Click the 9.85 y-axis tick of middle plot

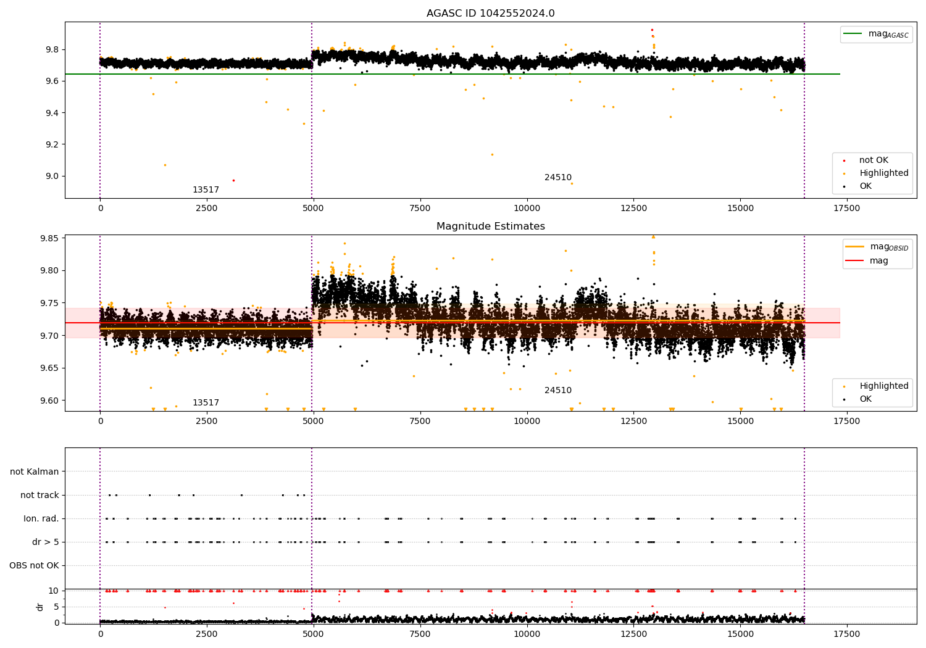tap(49, 238)
